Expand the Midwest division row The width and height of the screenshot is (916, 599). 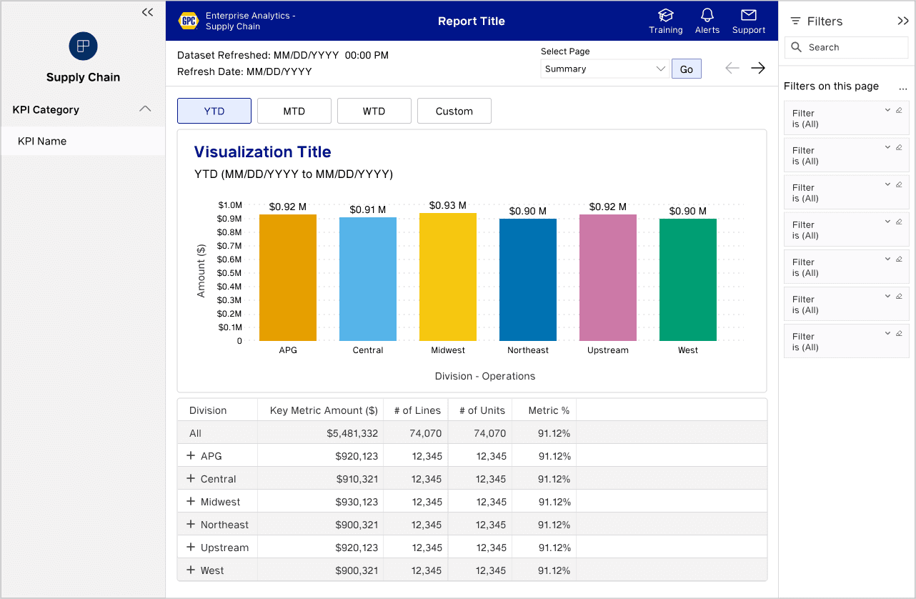pos(191,501)
